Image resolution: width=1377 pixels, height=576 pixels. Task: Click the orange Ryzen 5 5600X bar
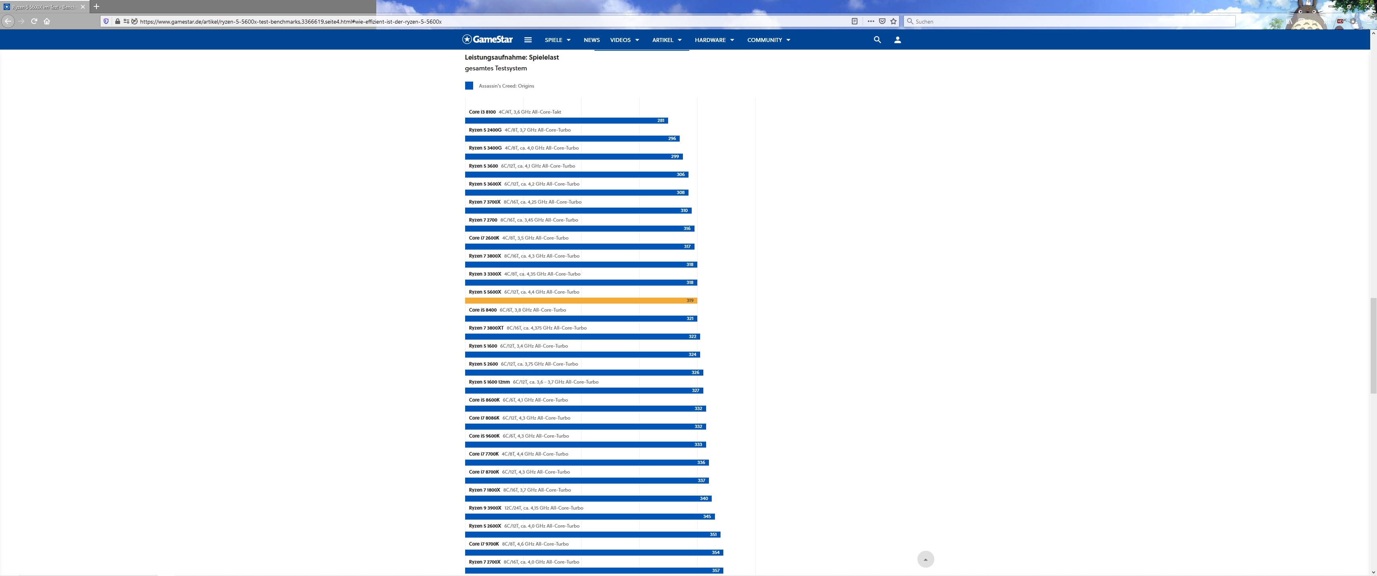click(580, 300)
